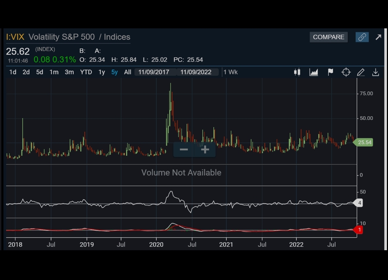Zoom in with the plus button
Viewport: 388px width, 280px height.
pyautogui.click(x=205, y=149)
